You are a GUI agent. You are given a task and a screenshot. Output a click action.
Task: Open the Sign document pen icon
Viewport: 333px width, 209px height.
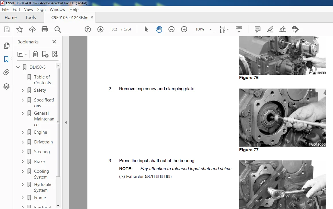click(283, 29)
